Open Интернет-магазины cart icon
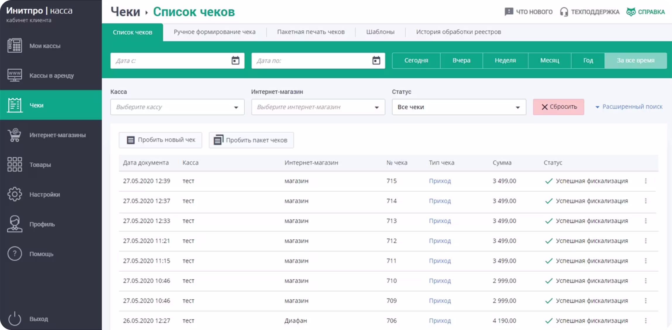This screenshot has height=330, width=672. coord(14,135)
